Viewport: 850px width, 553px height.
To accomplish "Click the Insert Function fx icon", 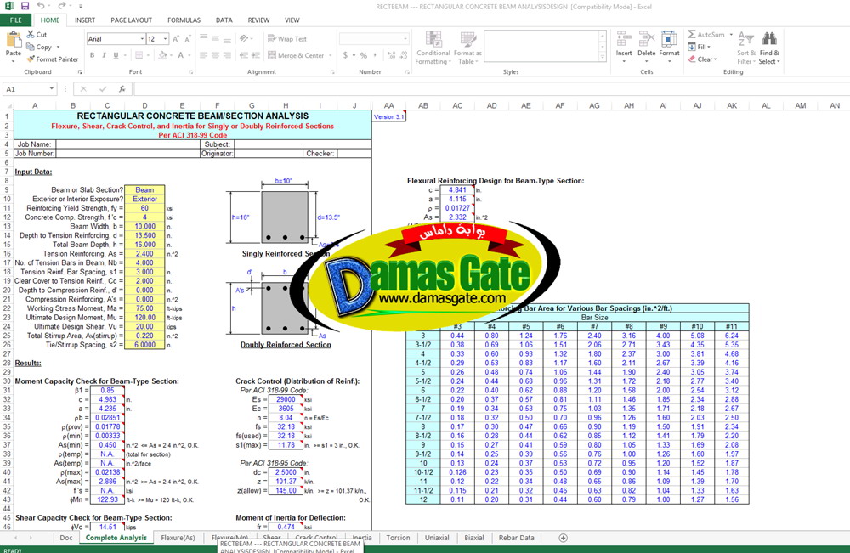I will [122, 89].
